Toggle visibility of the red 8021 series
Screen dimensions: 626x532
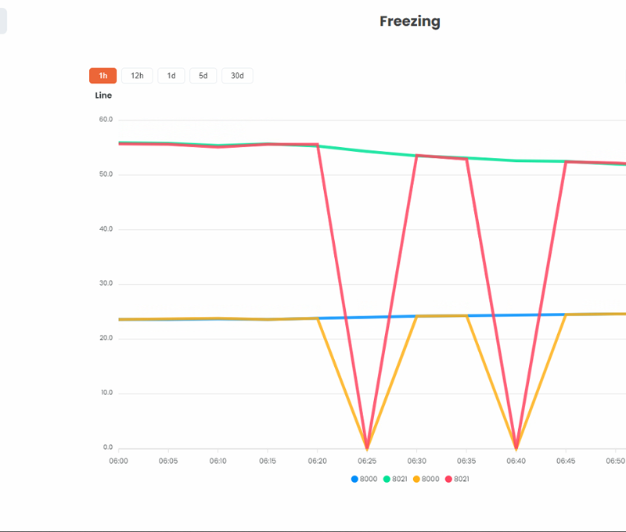pyautogui.click(x=454, y=478)
